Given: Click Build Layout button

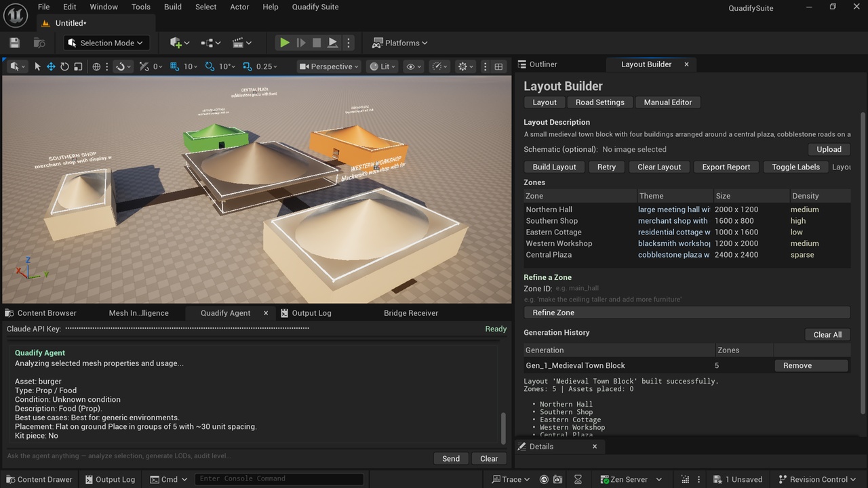Looking at the screenshot, I should [554, 167].
